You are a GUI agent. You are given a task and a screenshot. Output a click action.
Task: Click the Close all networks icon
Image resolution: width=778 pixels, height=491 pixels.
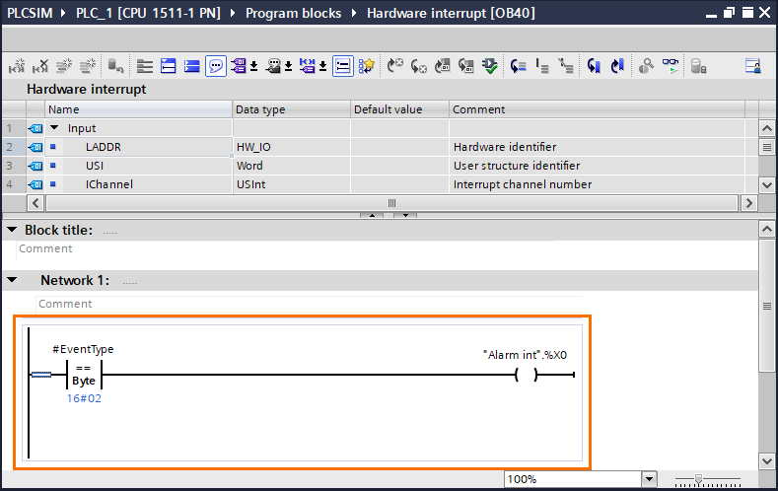(x=192, y=66)
